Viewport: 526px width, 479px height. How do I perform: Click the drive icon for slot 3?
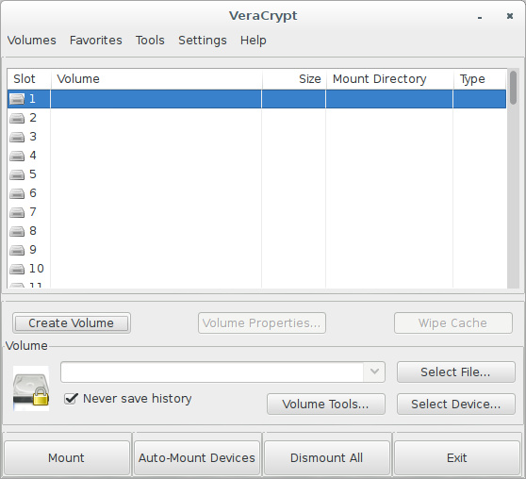pyautogui.click(x=17, y=137)
